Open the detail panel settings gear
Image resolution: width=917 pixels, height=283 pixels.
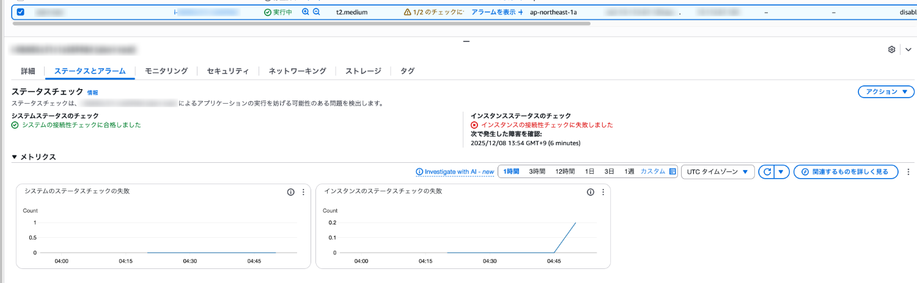tap(891, 49)
